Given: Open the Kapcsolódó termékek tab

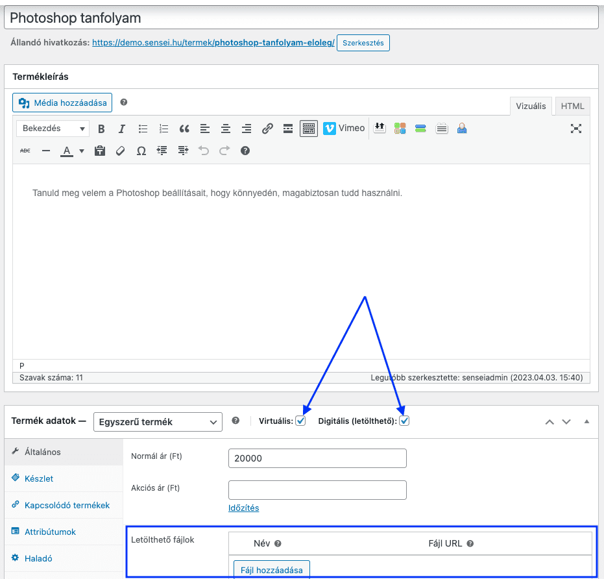Looking at the screenshot, I should [x=64, y=505].
